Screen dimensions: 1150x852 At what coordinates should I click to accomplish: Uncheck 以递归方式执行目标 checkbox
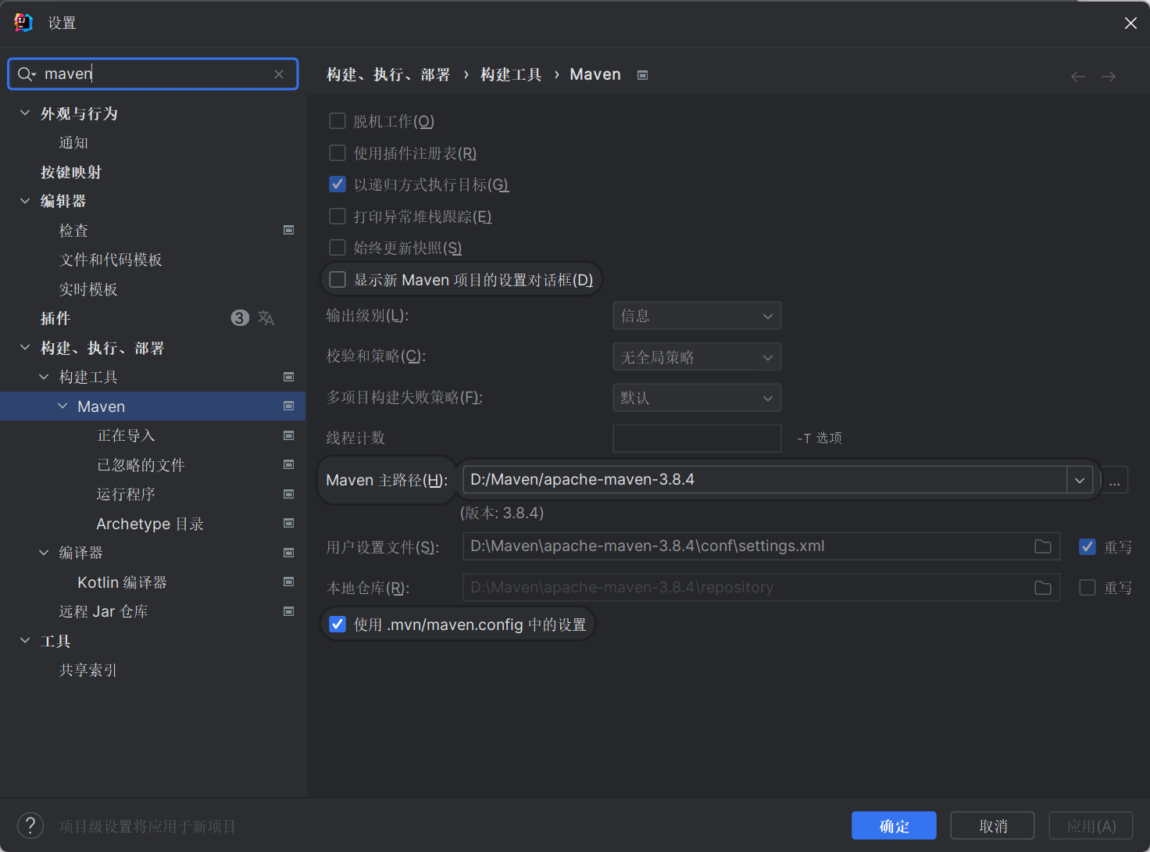click(x=337, y=184)
